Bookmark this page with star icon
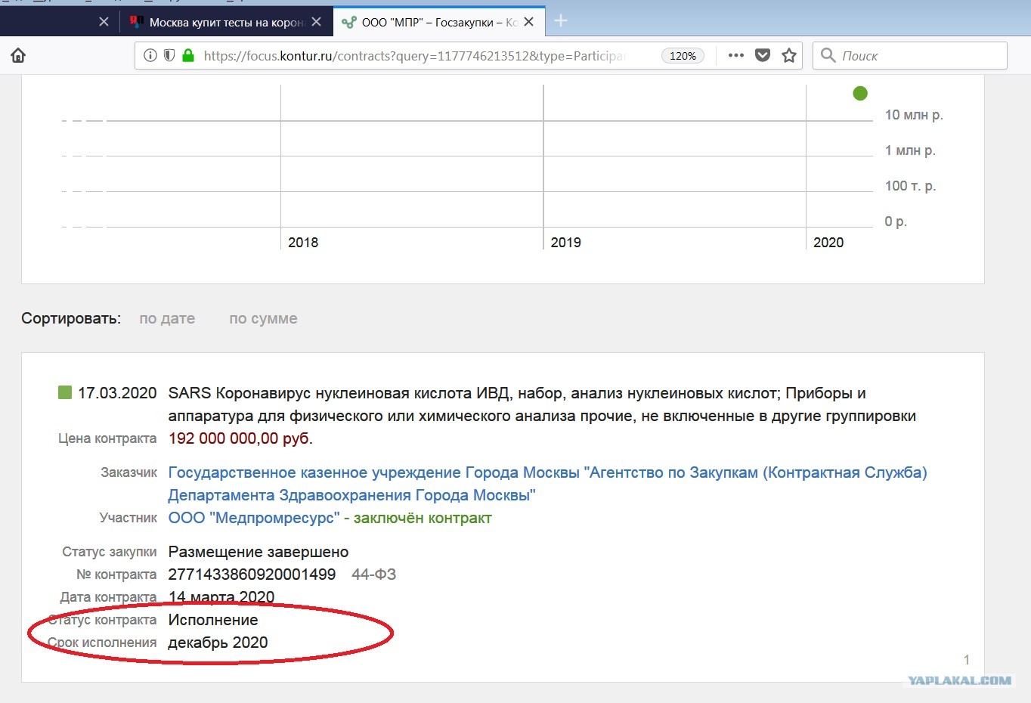 789,55
